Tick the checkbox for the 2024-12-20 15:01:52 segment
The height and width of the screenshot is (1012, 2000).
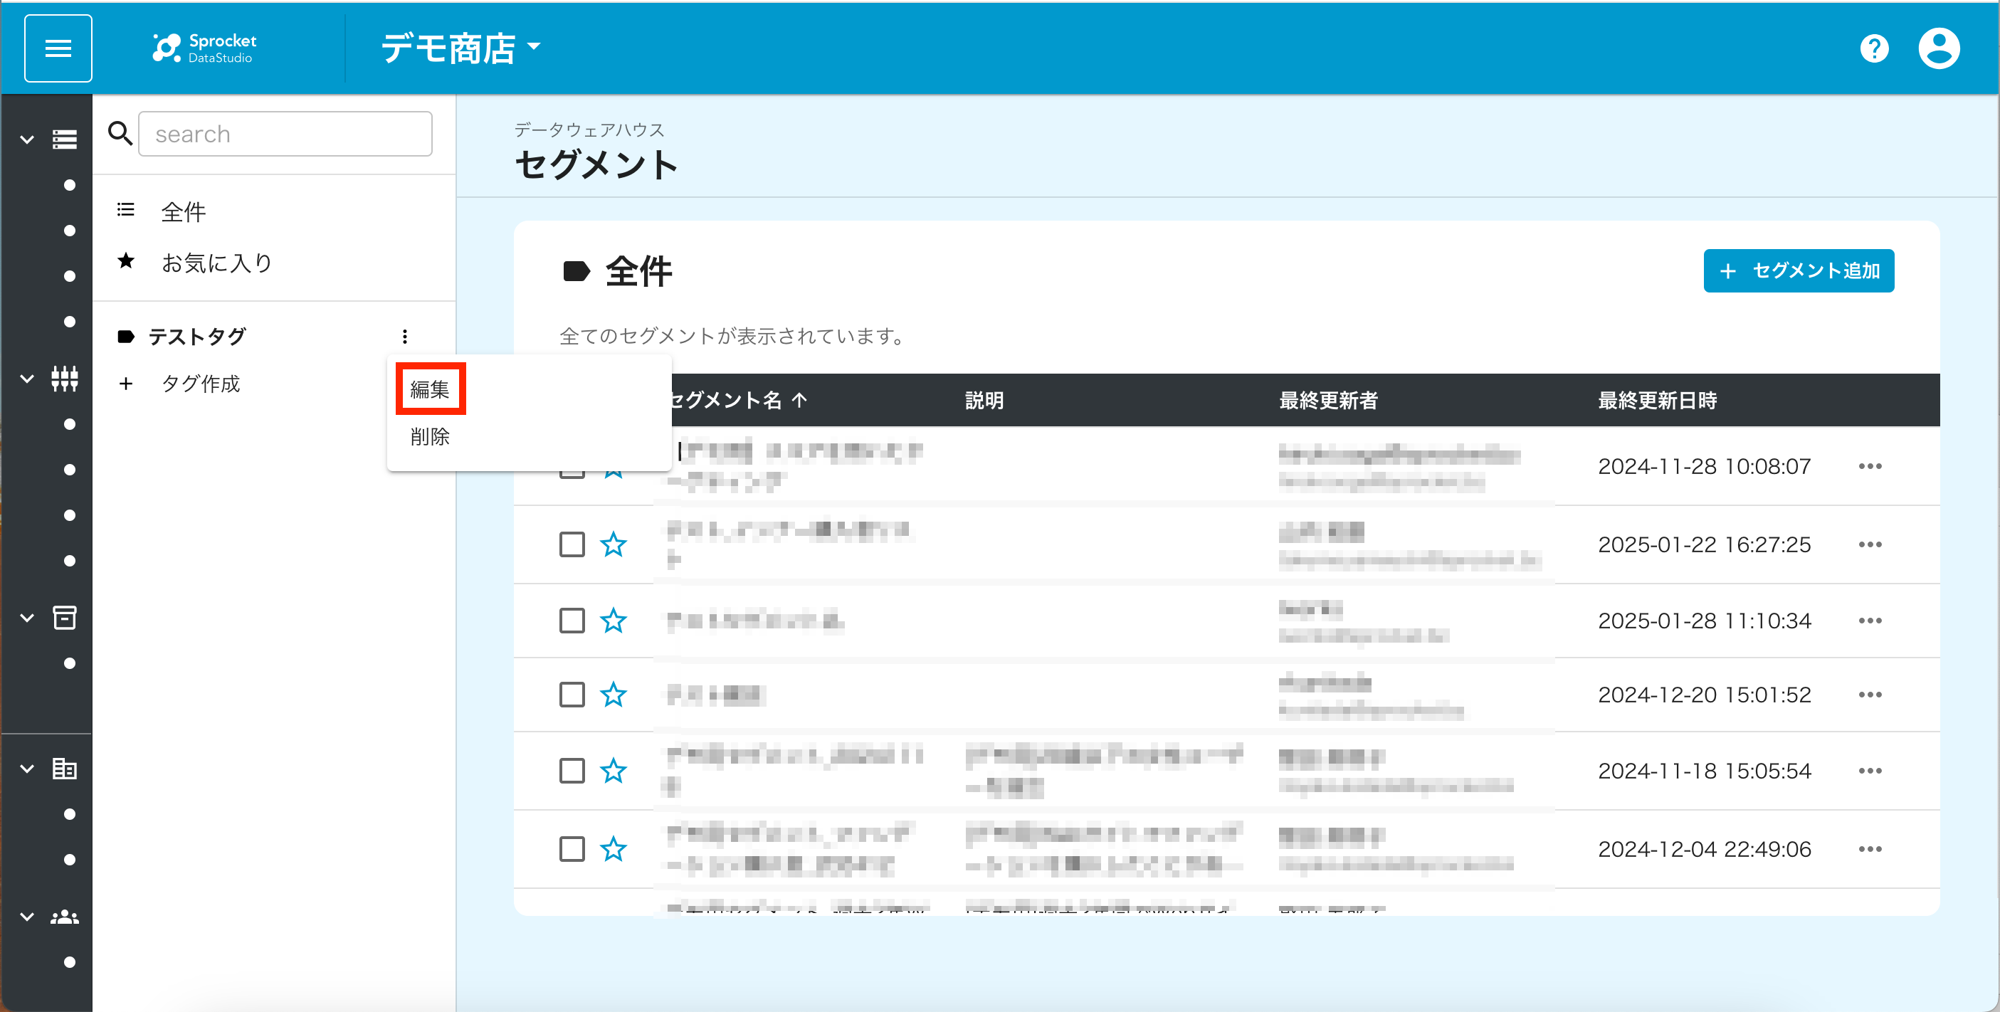coord(572,694)
